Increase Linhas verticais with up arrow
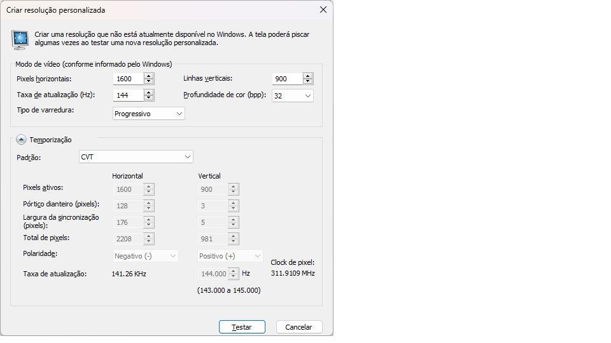Image resolution: width=611 pixels, height=343 pixels. pos(308,76)
